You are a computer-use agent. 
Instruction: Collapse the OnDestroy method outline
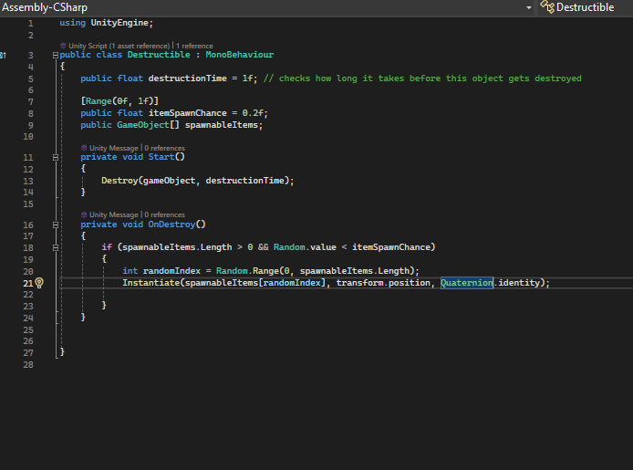point(56,225)
